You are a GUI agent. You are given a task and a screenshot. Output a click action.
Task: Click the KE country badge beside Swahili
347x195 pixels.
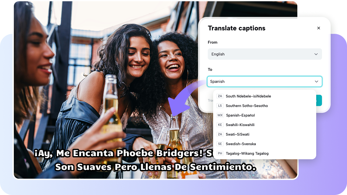click(x=220, y=125)
